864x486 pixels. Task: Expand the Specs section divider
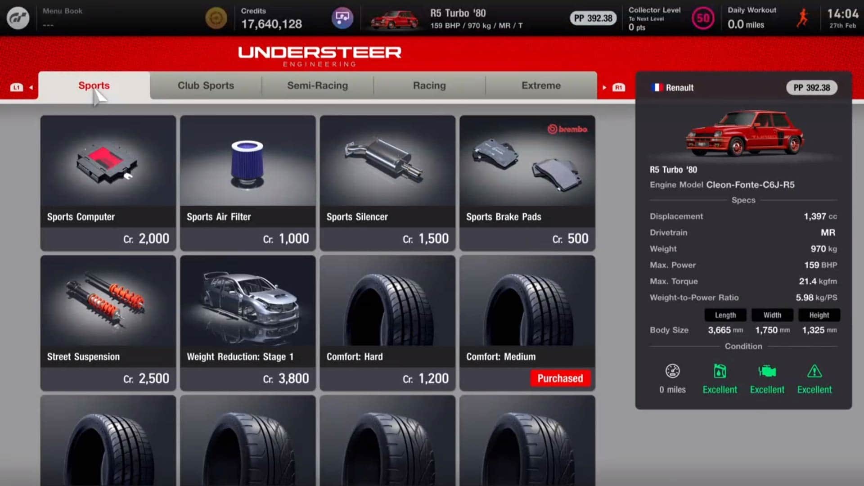[743, 200]
